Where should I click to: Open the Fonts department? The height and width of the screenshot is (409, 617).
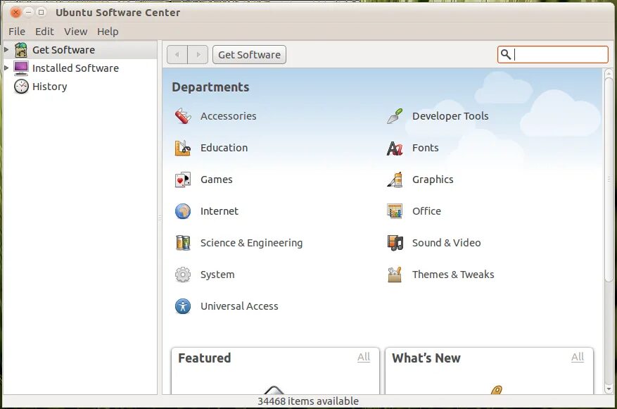[x=426, y=148]
